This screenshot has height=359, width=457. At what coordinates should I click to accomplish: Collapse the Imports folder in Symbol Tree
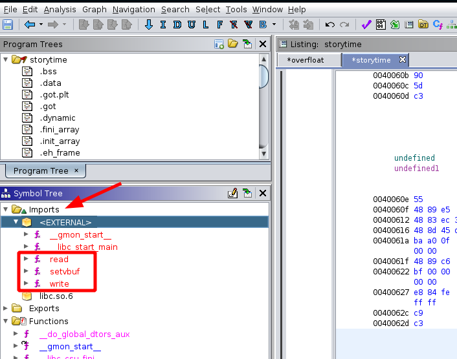point(6,209)
